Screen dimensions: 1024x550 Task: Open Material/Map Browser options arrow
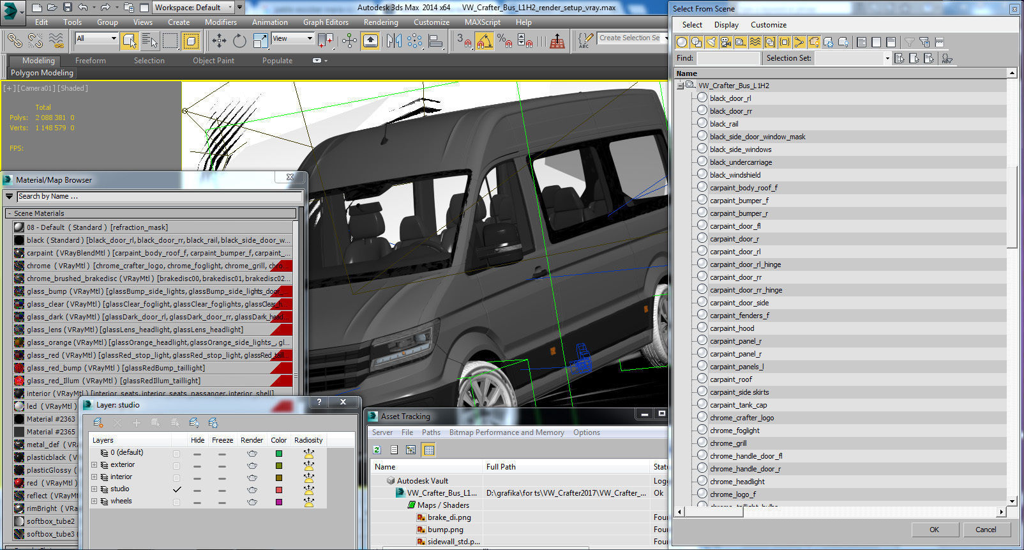9,196
